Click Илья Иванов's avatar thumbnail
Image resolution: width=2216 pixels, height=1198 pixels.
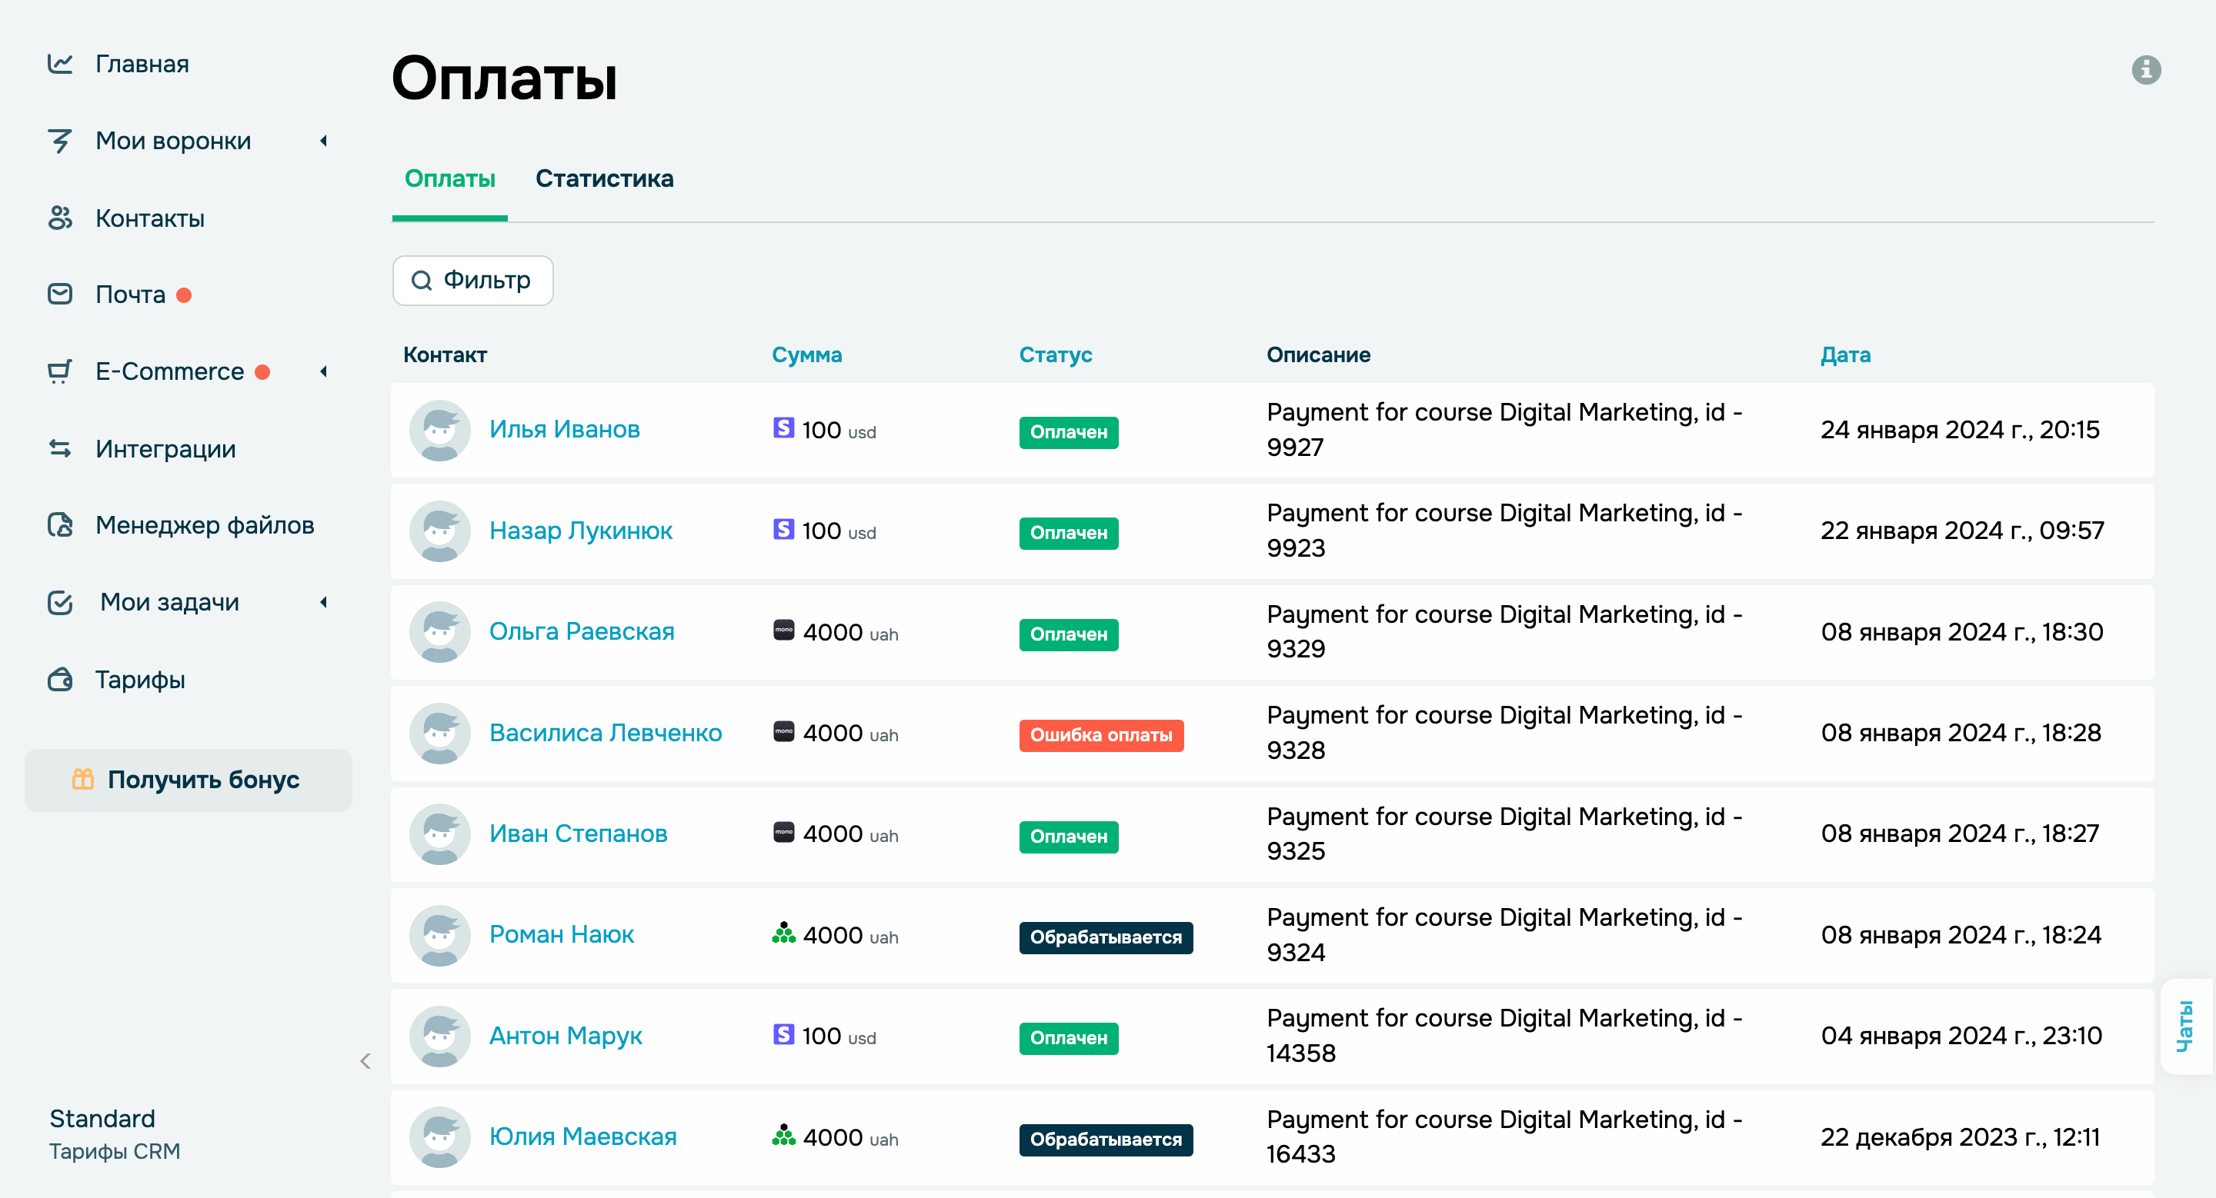coord(439,430)
